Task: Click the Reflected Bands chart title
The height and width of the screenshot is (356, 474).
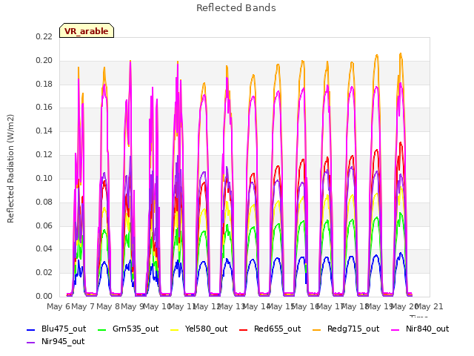Action: pyautogui.click(x=236, y=8)
